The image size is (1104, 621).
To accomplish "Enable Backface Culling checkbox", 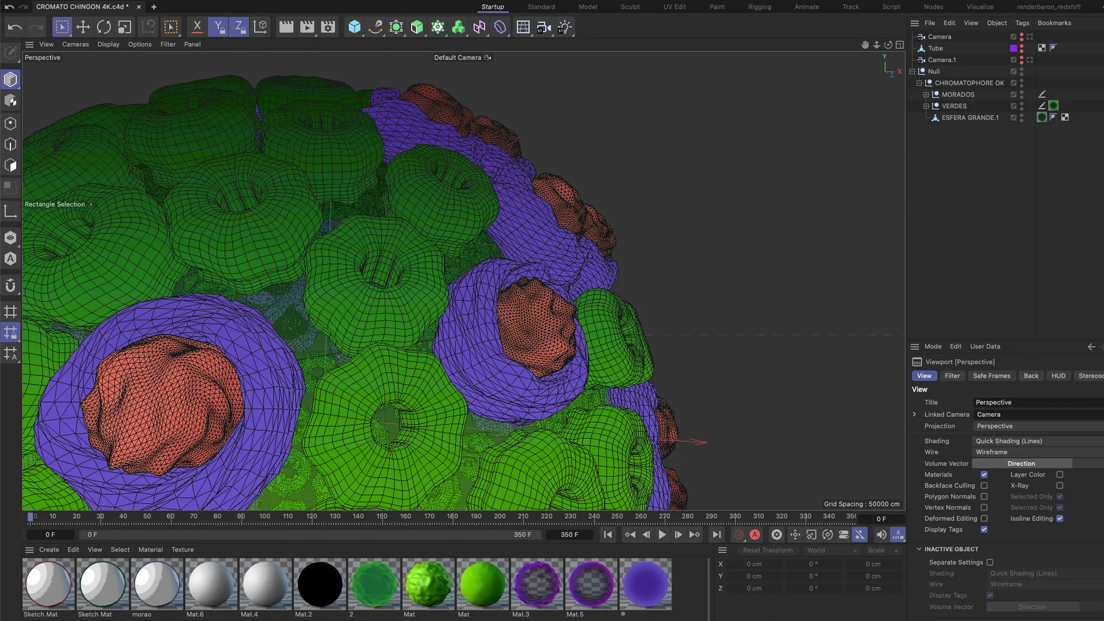I will point(984,486).
